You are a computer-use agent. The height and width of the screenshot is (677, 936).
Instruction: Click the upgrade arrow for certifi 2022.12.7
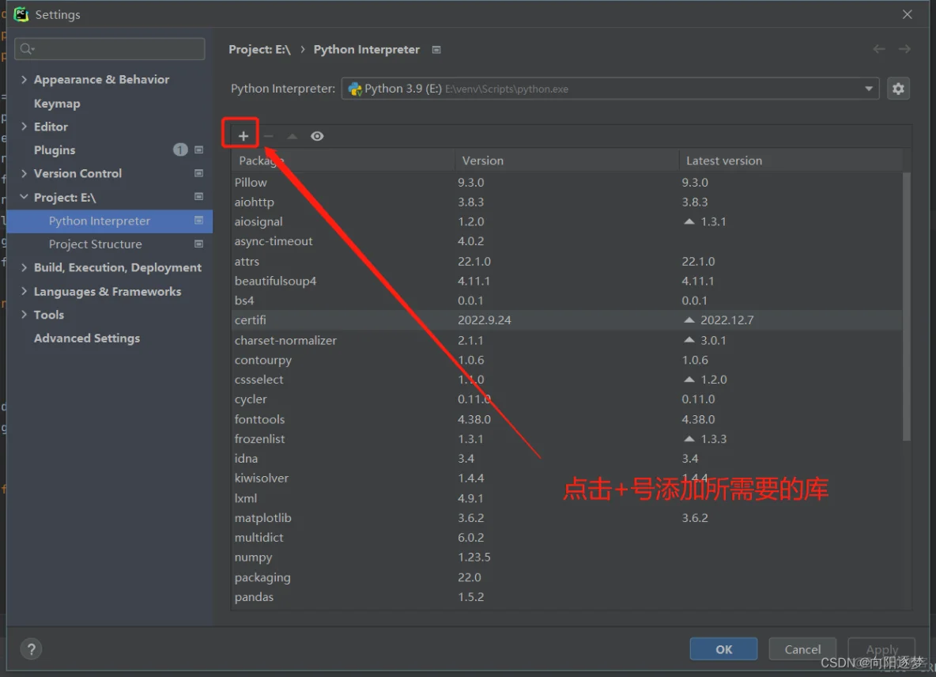(x=689, y=320)
